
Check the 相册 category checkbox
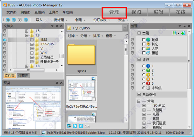[144, 53]
